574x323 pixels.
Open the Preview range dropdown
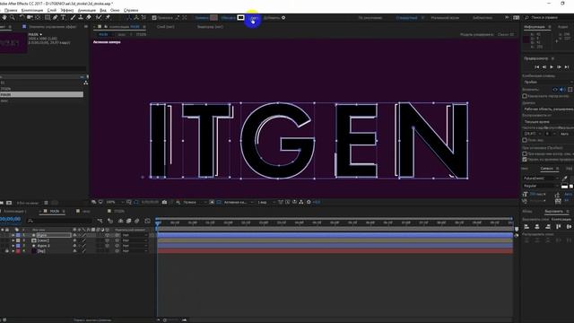tap(548, 109)
